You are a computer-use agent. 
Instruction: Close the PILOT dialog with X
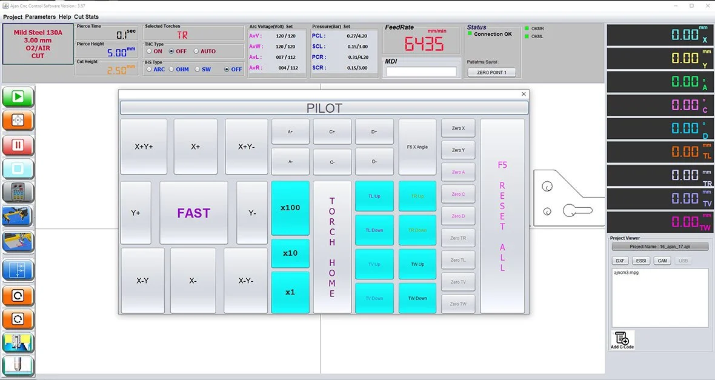click(524, 94)
